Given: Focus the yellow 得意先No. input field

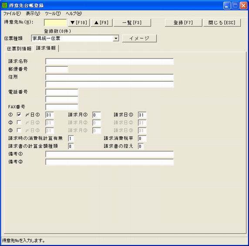Looking at the screenshot, I should point(55,23).
